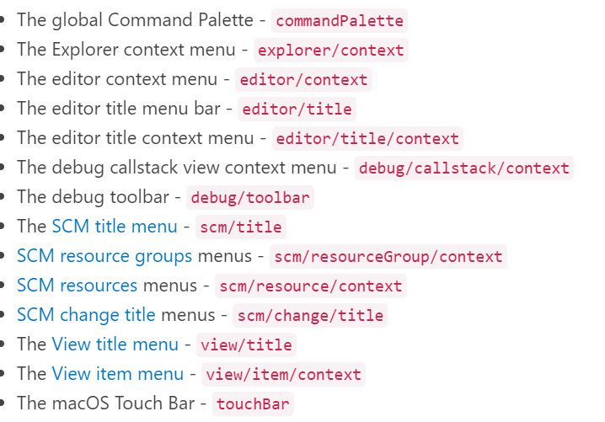Image resolution: width=605 pixels, height=422 pixels.
Task: Click the view/item/context code text
Action: [283, 375]
